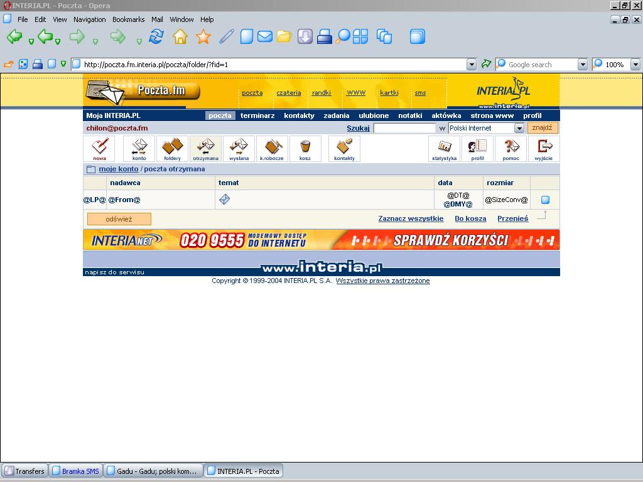This screenshot has width=643, height=482.
Task: Click the 'wyjście' logout icon
Action: [544, 149]
